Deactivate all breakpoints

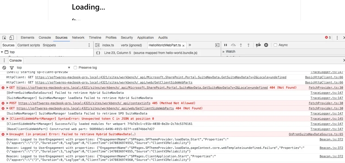[258, 45]
